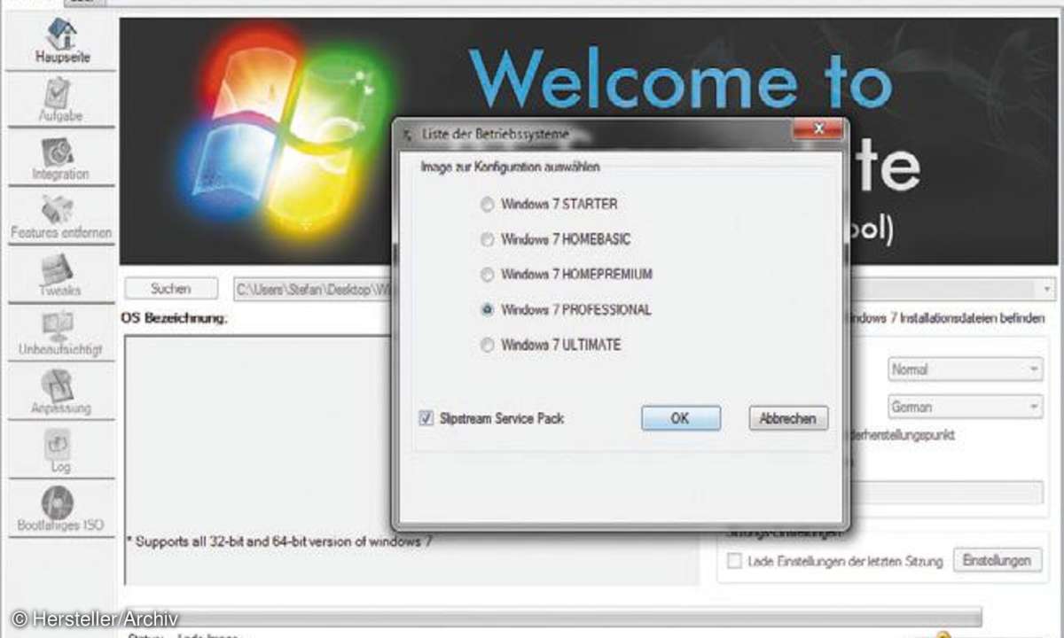Click the OS Bezeichnung list area
The width and height of the screenshot is (1064, 638).
(257, 459)
